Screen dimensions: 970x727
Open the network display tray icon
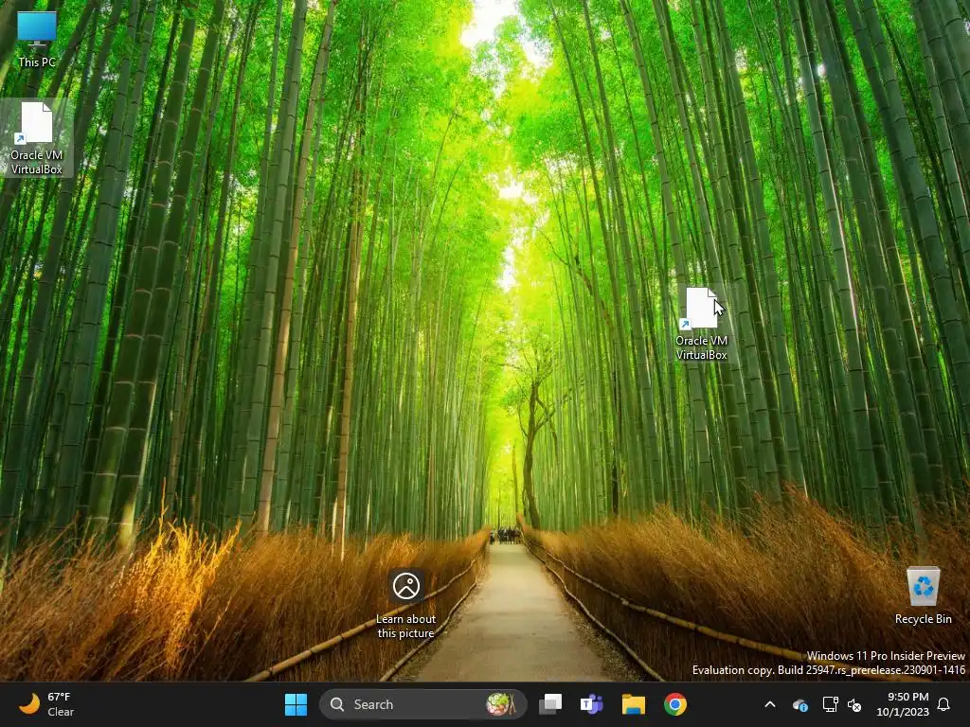830,704
